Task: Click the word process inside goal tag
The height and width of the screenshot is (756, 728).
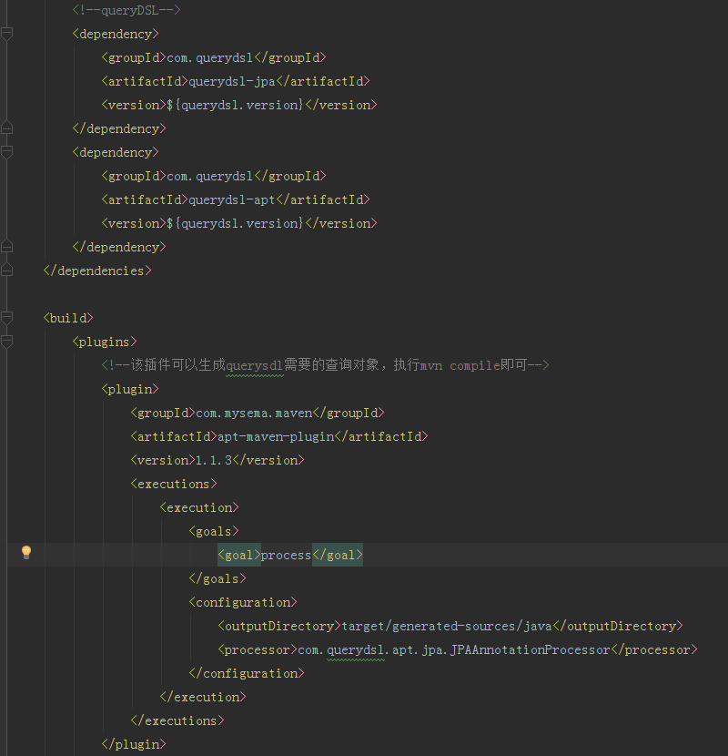Action: point(286,555)
